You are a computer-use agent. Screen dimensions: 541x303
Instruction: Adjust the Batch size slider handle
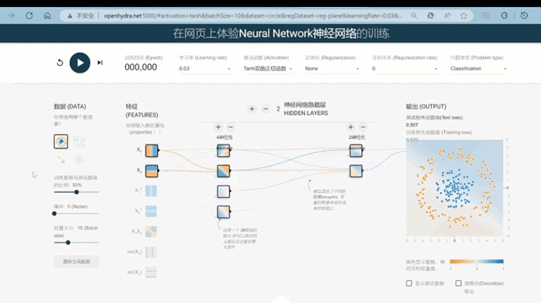tap(68, 242)
